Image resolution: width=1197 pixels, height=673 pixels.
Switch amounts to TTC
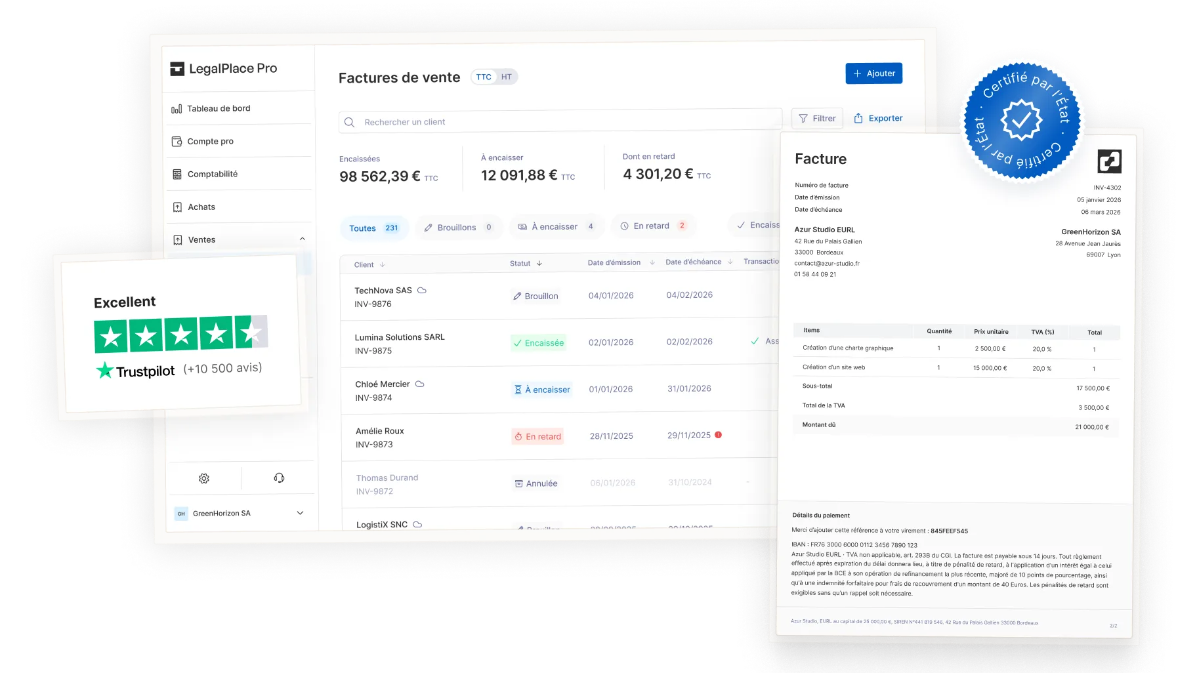[484, 77]
